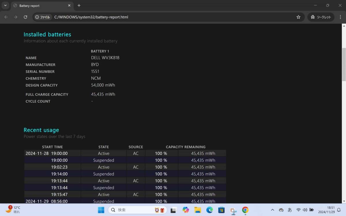
Task: Open Snipping Tool from taskbar
Action: [234, 210]
